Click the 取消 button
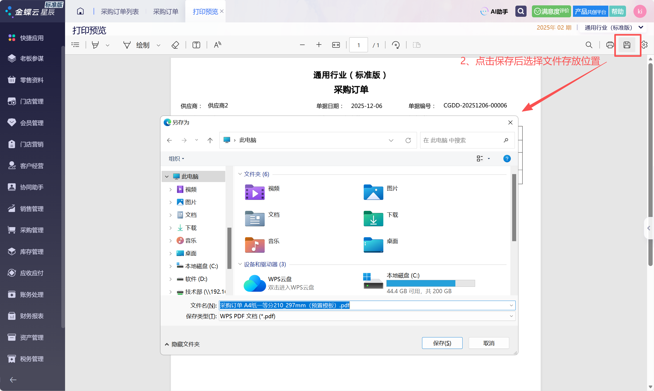Viewport: 654px width, 391px height. [489, 343]
